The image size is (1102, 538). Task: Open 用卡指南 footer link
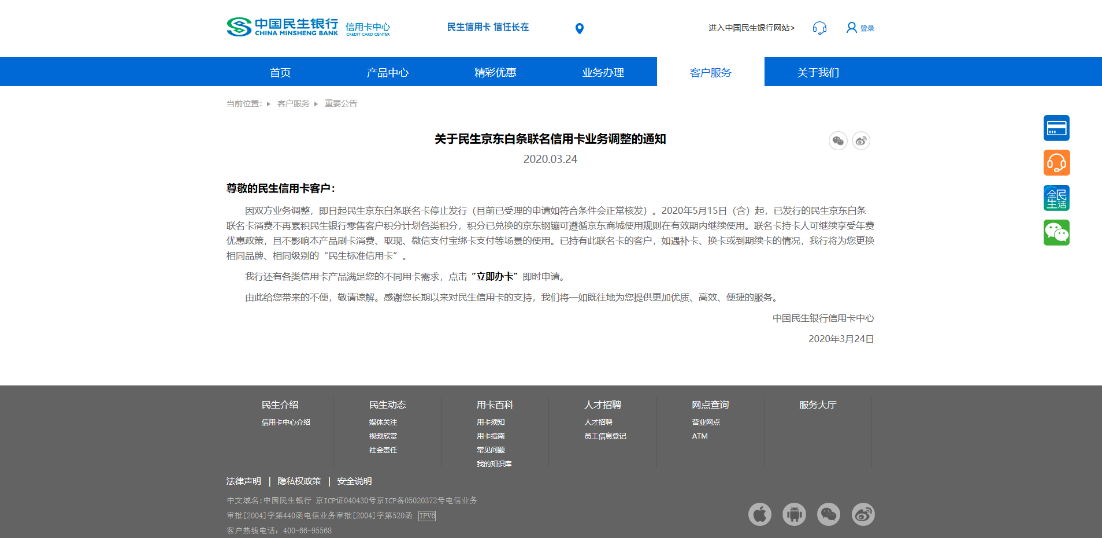pyautogui.click(x=491, y=436)
